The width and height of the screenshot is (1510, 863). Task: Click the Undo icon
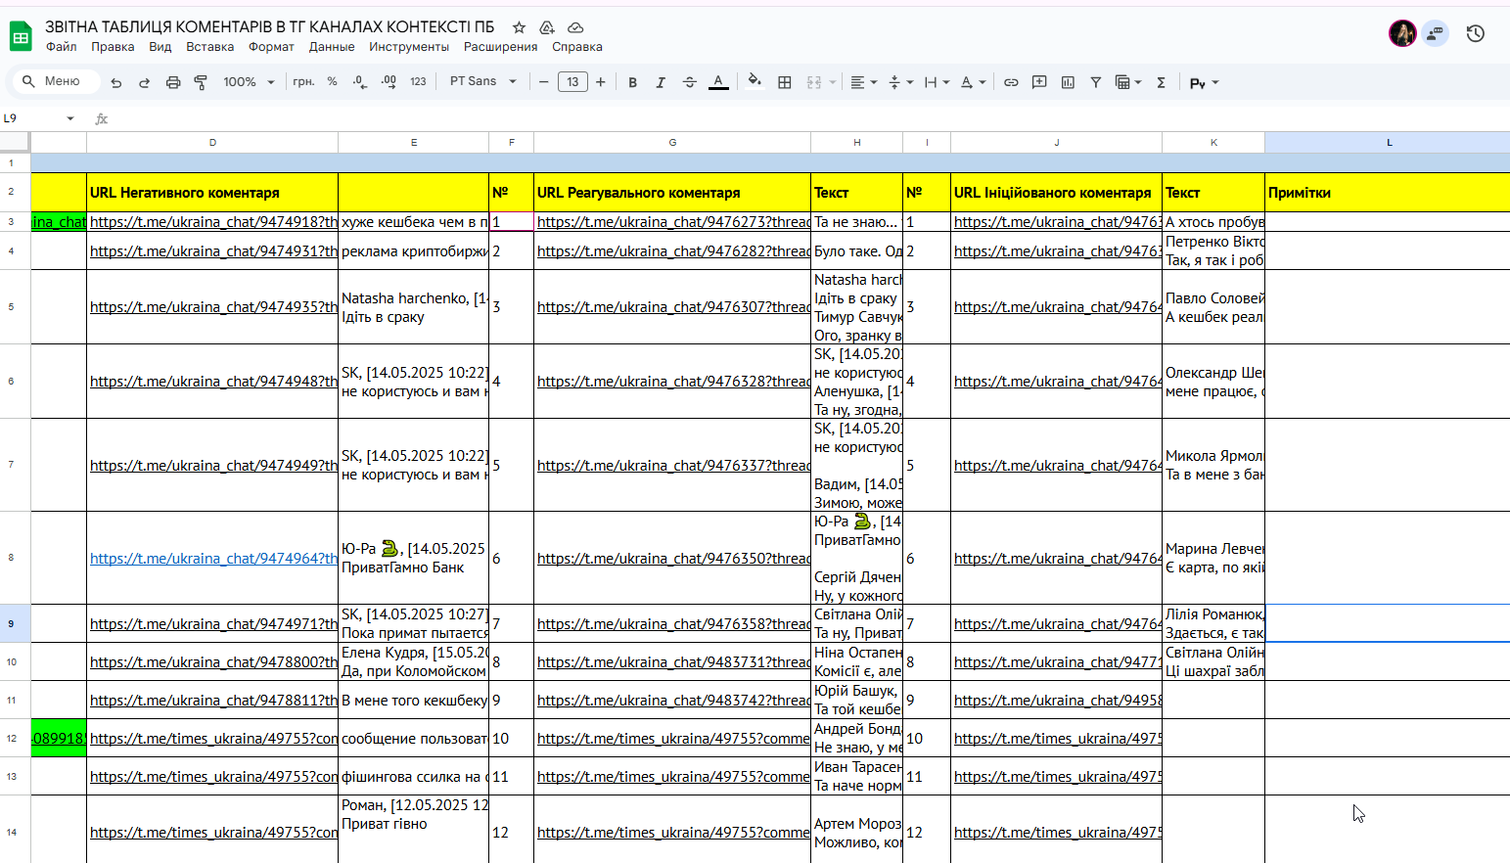point(116,82)
